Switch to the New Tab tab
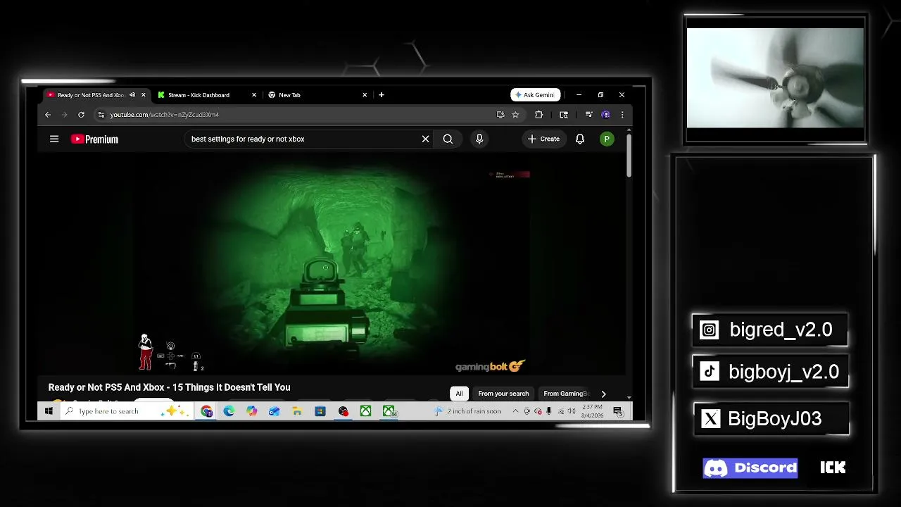 [x=318, y=95]
